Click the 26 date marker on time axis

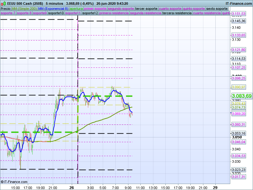pyautogui.click(x=72, y=187)
